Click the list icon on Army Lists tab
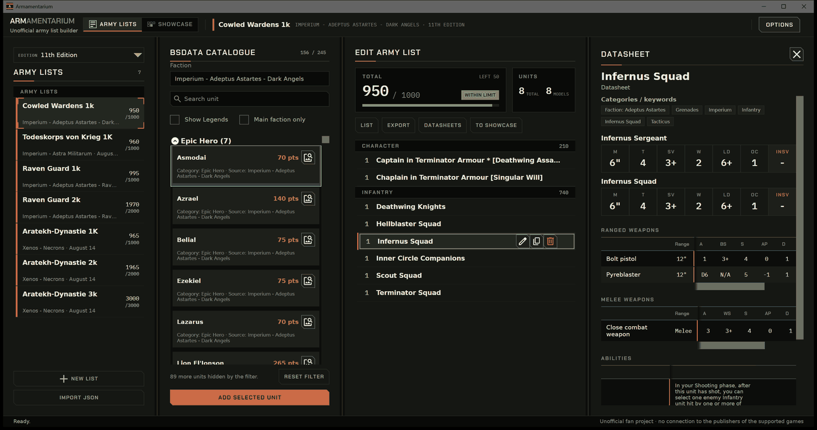 point(92,25)
